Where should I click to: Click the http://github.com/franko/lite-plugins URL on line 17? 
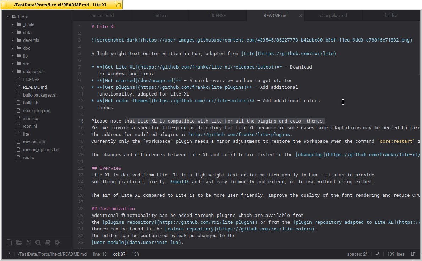coord(240,134)
